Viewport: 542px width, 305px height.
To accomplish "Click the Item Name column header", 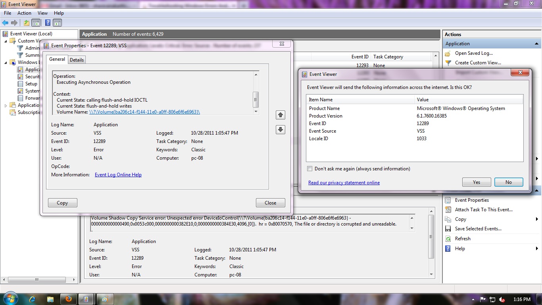I will (x=361, y=100).
